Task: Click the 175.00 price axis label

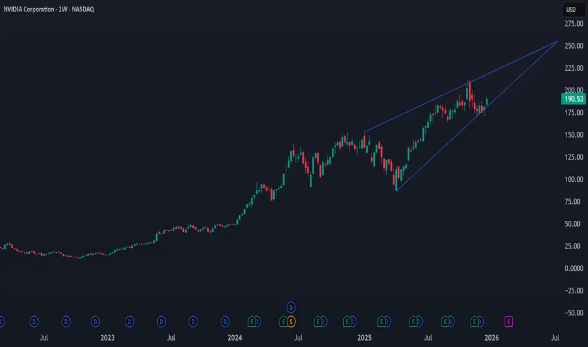Action: (x=574, y=112)
